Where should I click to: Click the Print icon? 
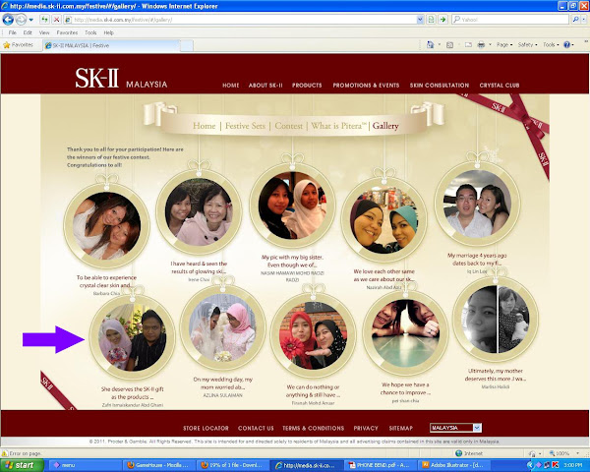point(481,45)
